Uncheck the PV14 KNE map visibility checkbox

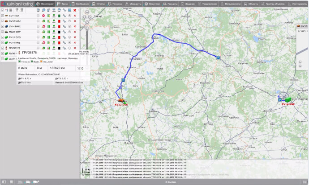[2, 42]
